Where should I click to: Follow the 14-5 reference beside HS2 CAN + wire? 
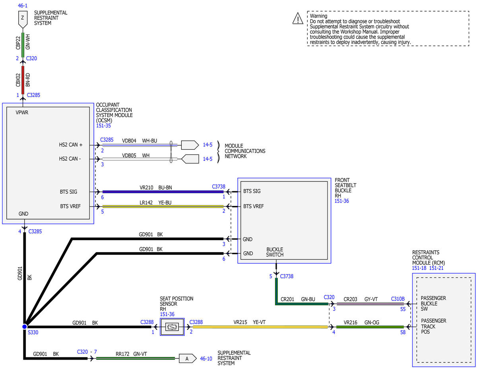208,145
